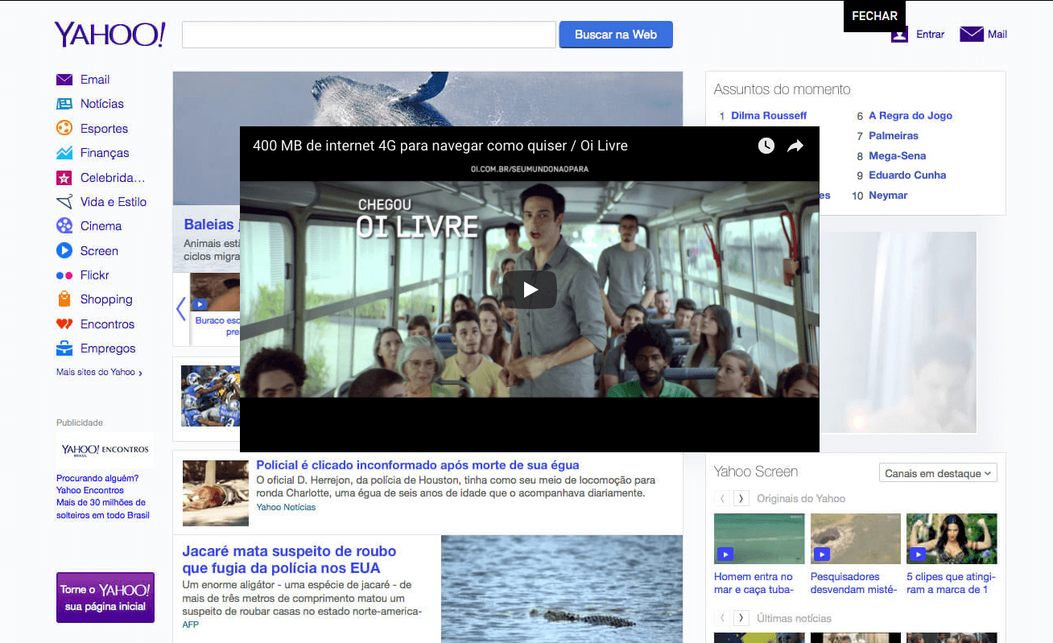This screenshot has width=1053, height=643.
Task: Click next arrow beside Originais do Yahoo
Action: (x=741, y=498)
